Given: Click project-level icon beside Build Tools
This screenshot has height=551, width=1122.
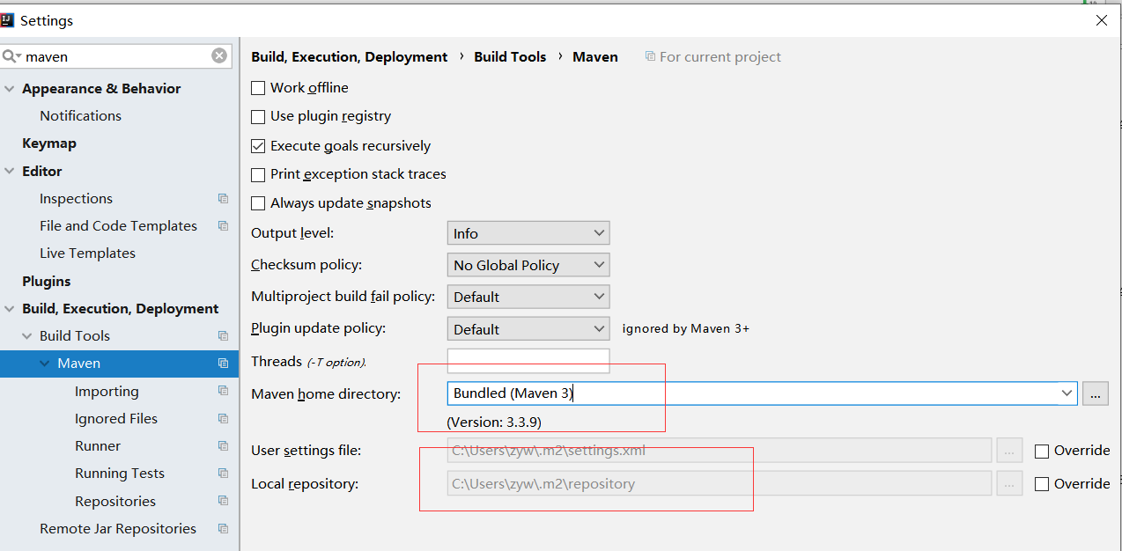Looking at the screenshot, I should click(223, 336).
